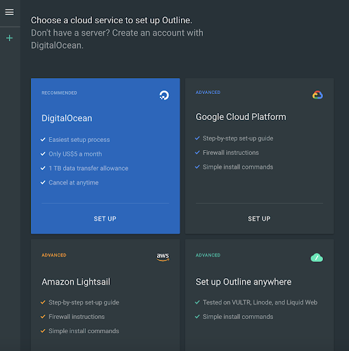Click ADVANCED label on Amazon Lightsail card
349x351 pixels.
click(x=54, y=255)
